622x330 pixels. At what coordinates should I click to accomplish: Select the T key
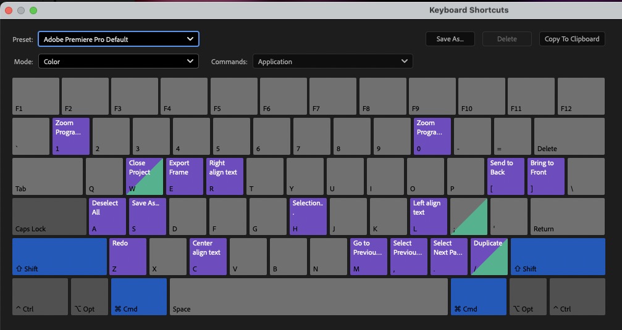[x=264, y=176]
